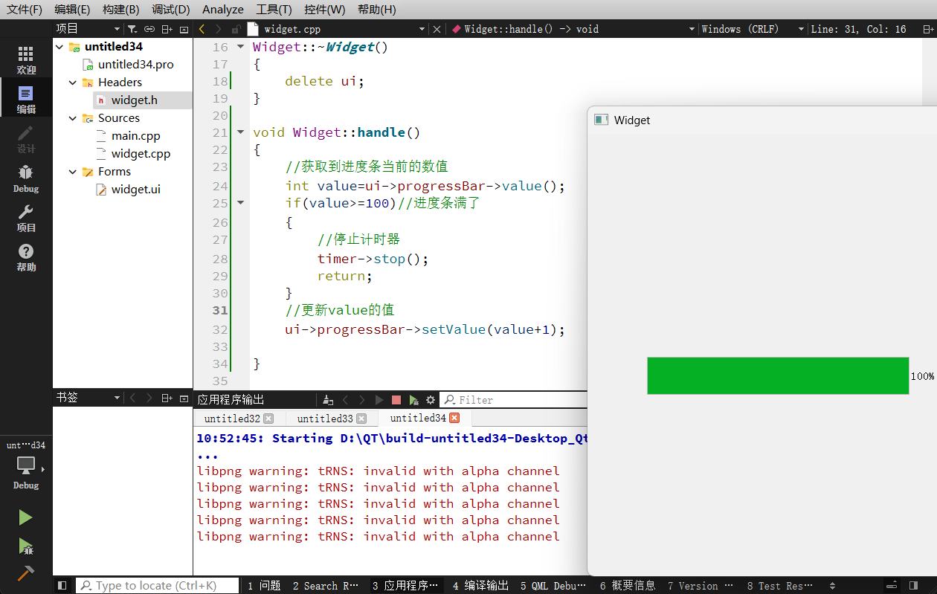
Task: Click the Type to locate search field
Action: click(158, 586)
